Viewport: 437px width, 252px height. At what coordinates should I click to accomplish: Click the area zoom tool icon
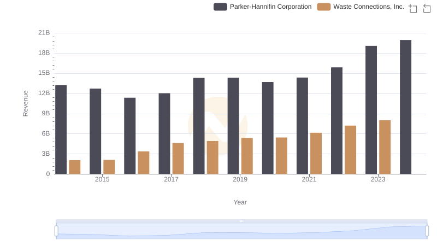coord(413,8)
